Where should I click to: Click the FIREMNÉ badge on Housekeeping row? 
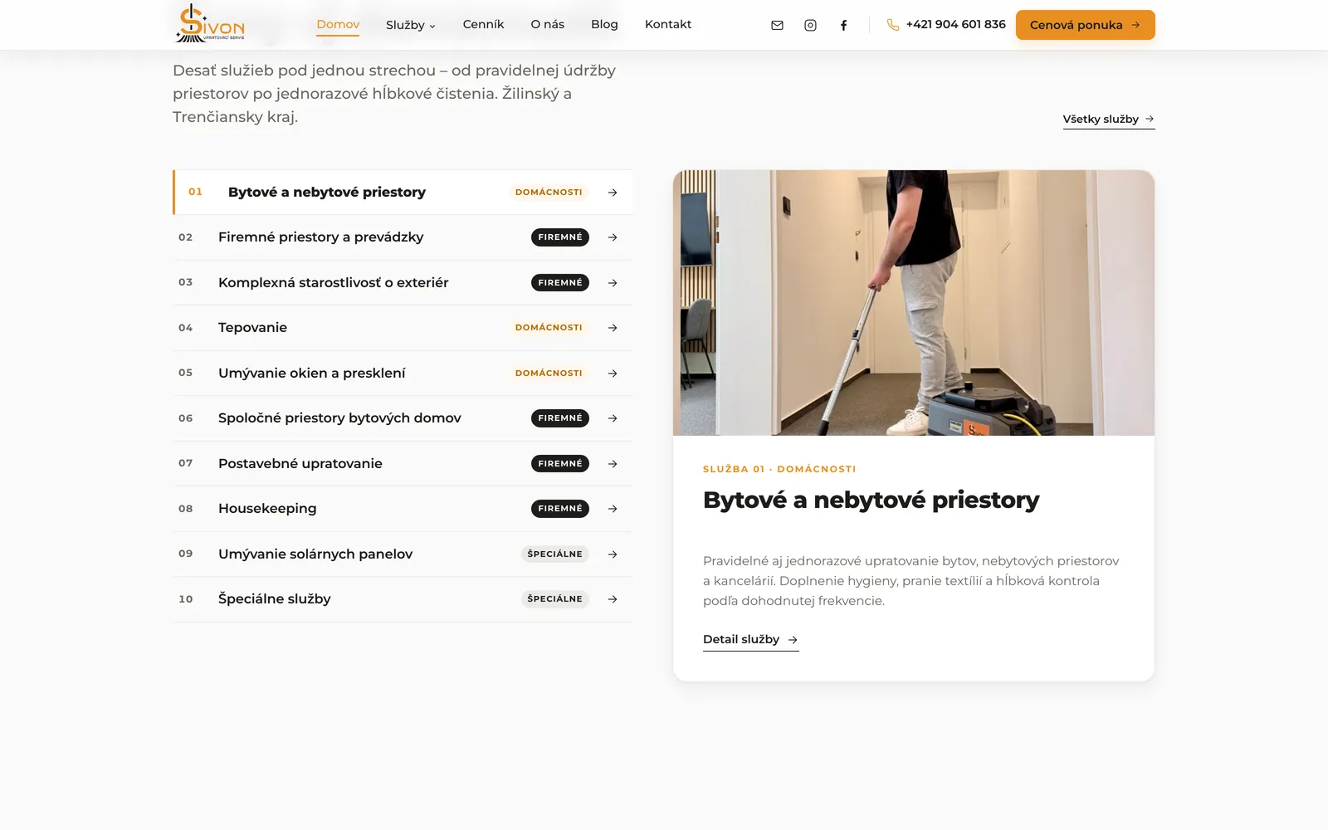pyautogui.click(x=560, y=509)
